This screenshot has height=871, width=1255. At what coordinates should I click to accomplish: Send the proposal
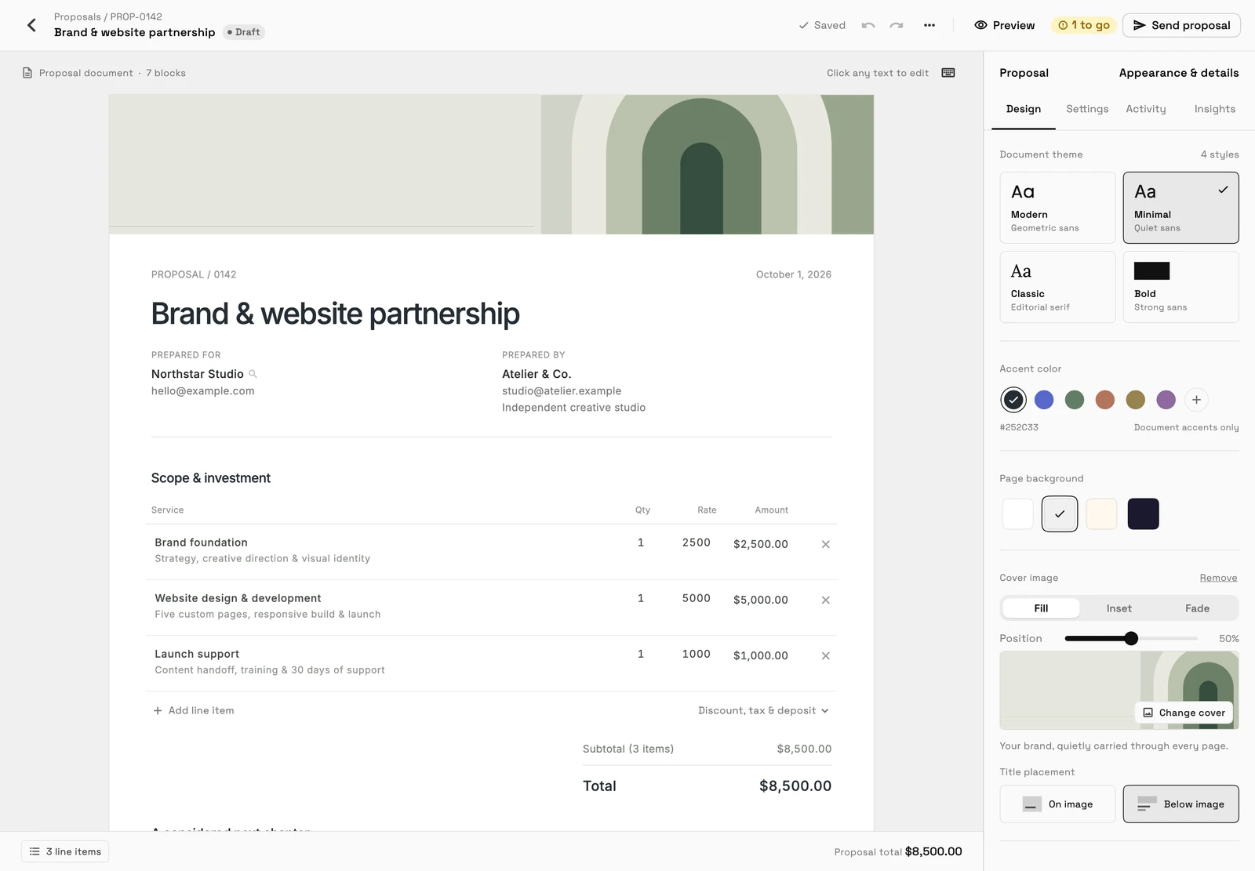pos(1181,25)
